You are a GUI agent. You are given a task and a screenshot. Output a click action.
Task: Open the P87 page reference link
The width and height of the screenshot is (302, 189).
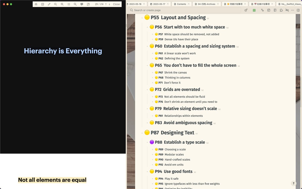(x=155, y=132)
